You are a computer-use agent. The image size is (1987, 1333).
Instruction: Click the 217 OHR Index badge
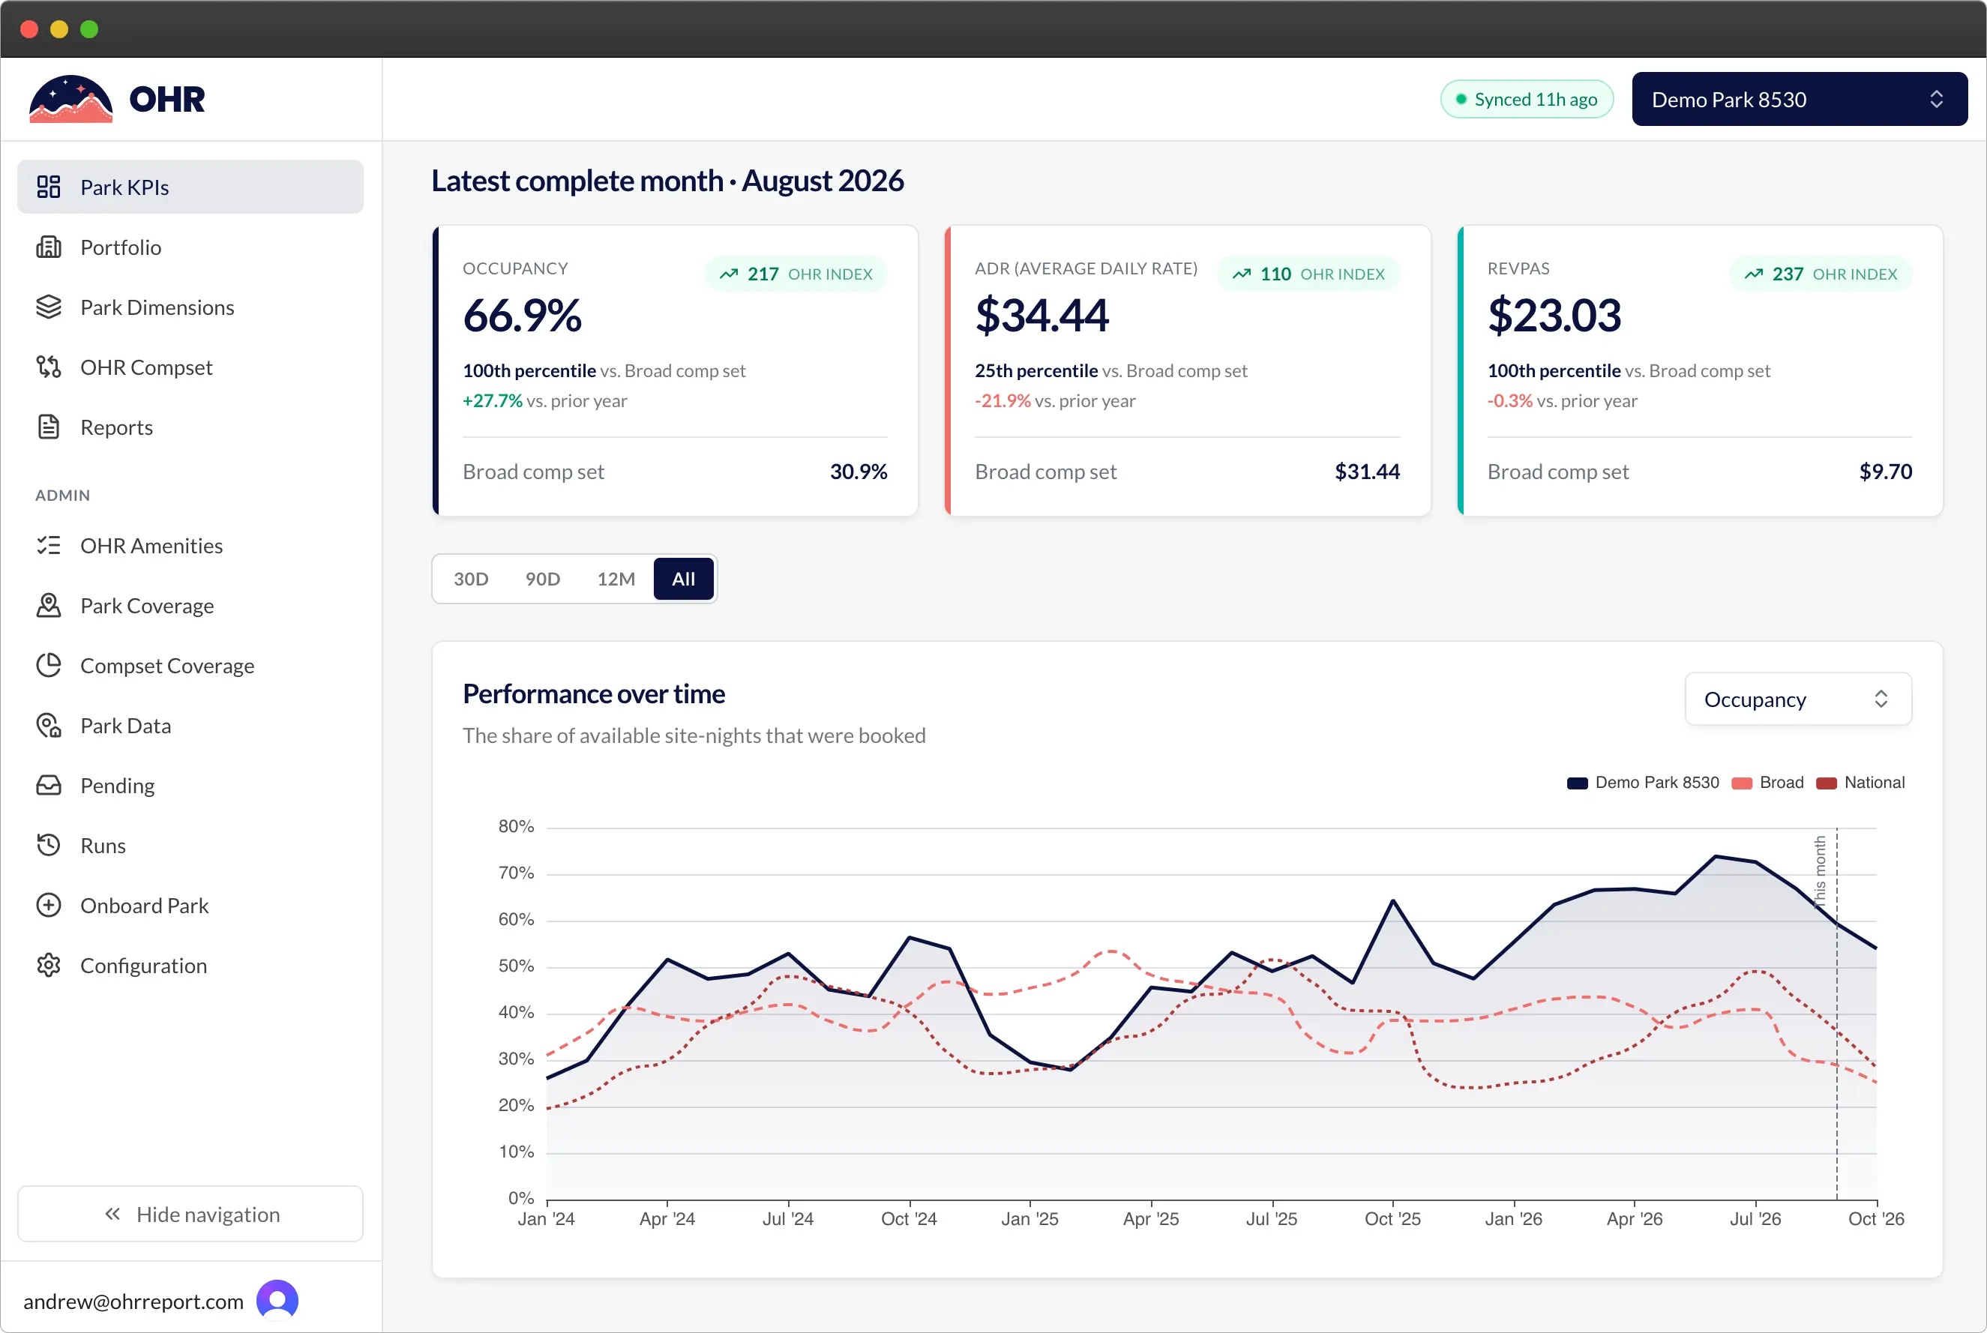(796, 274)
